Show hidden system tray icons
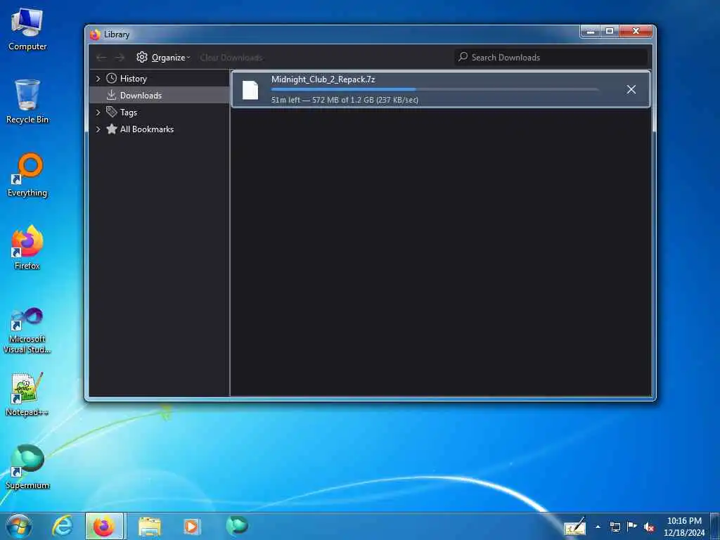720x540 pixels. click(598, 527)
